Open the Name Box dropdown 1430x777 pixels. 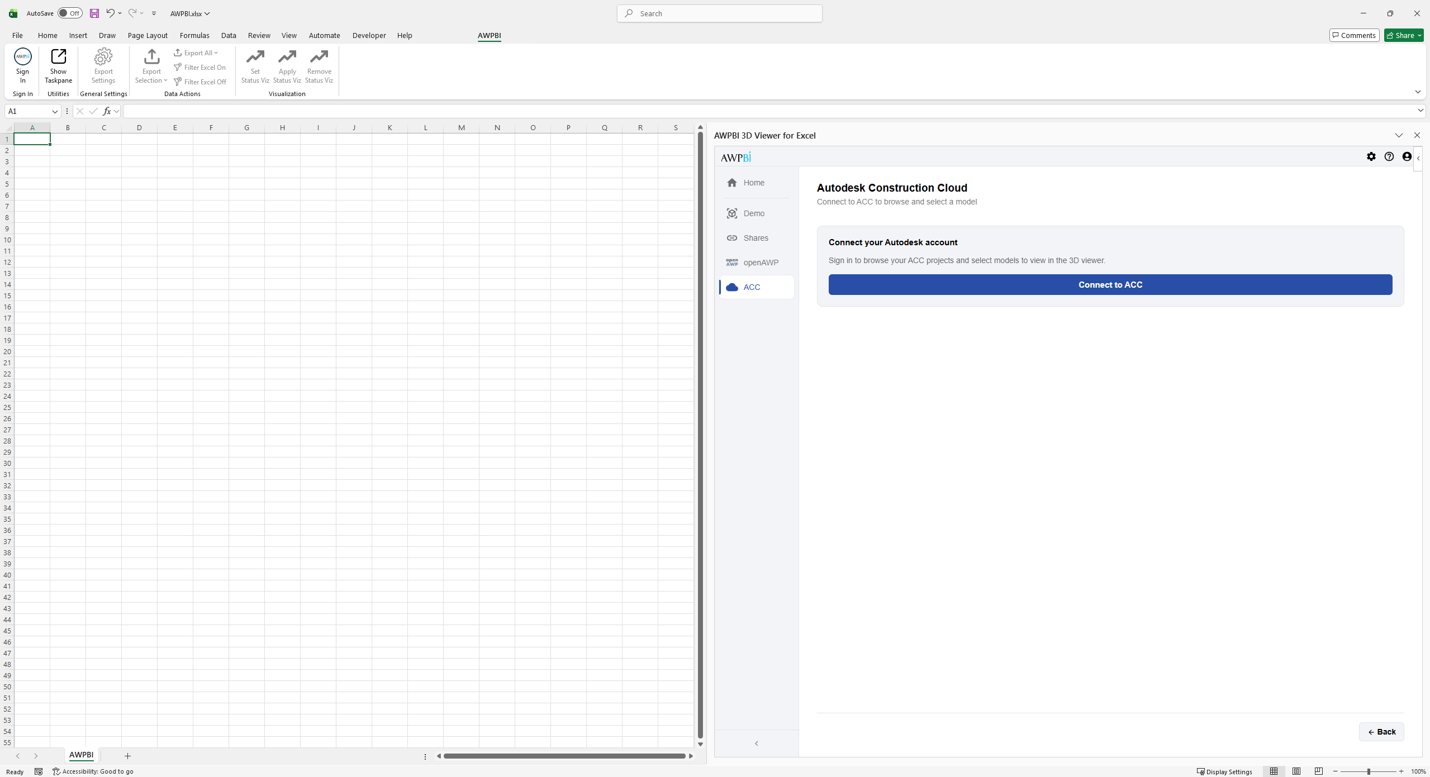coord(55,111)
